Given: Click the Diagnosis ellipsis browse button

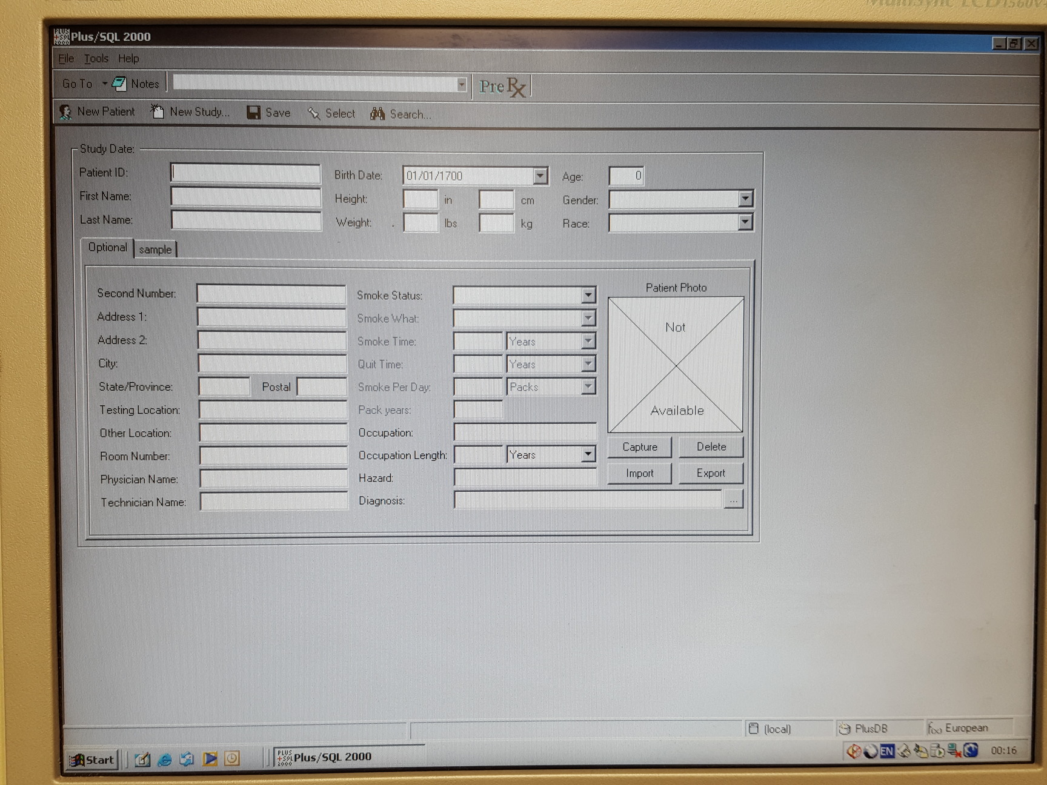Looking at the screenshot, I should tap(733, 500).
